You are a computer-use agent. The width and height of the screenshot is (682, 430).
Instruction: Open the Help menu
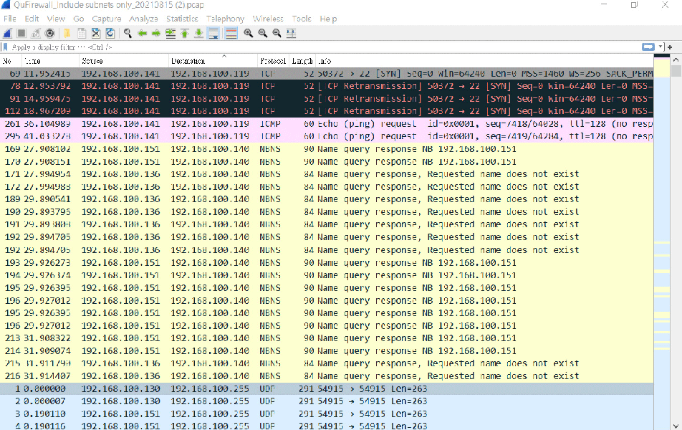[328, 19]
